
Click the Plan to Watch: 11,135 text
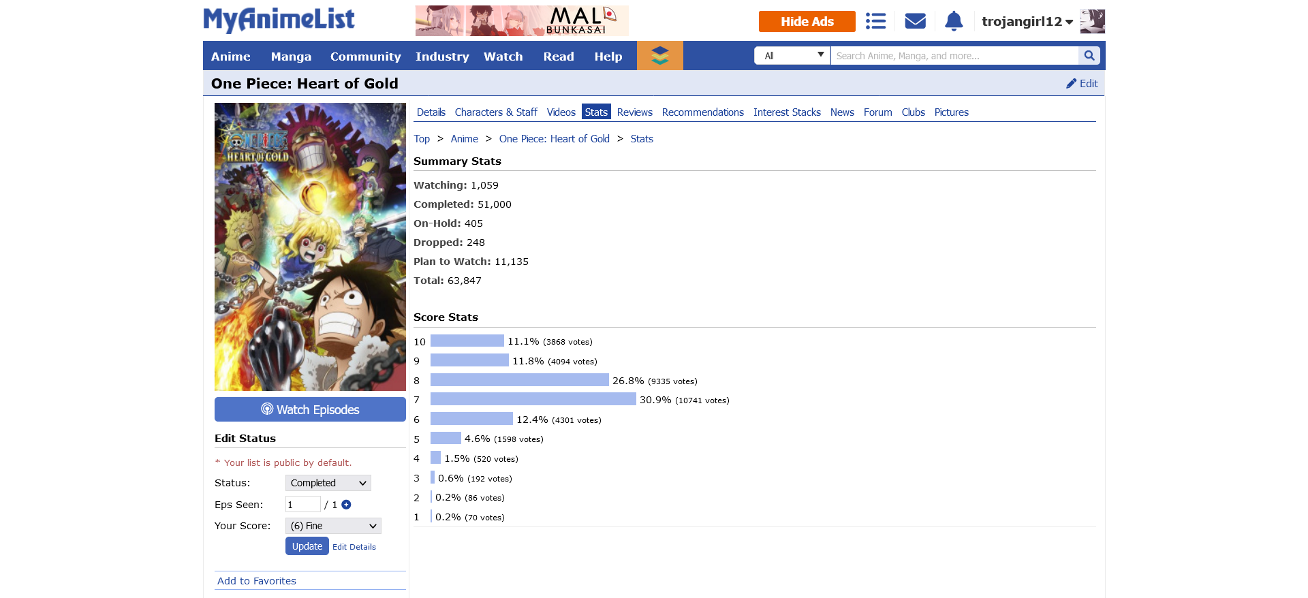[471, 262]
